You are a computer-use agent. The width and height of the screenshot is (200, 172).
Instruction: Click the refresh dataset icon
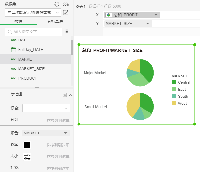[x=57, y=4]
